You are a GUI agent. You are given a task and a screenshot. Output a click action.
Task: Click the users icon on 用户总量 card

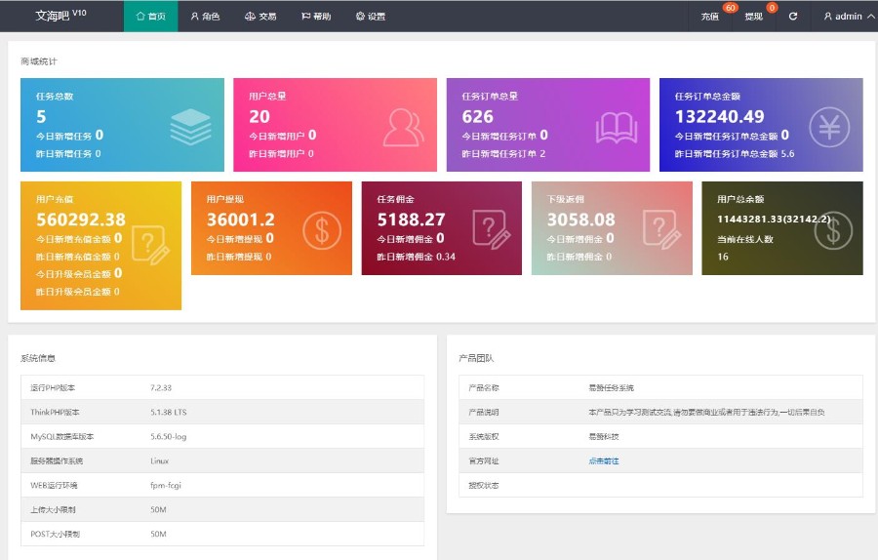point(403,127)
